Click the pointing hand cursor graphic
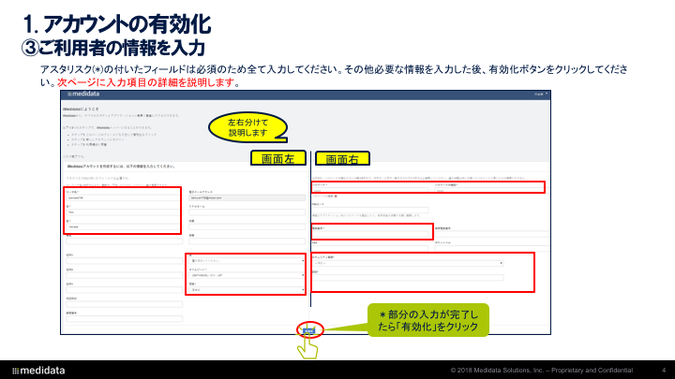Screen dimensions: 675x379 click(x=307, y=346)
